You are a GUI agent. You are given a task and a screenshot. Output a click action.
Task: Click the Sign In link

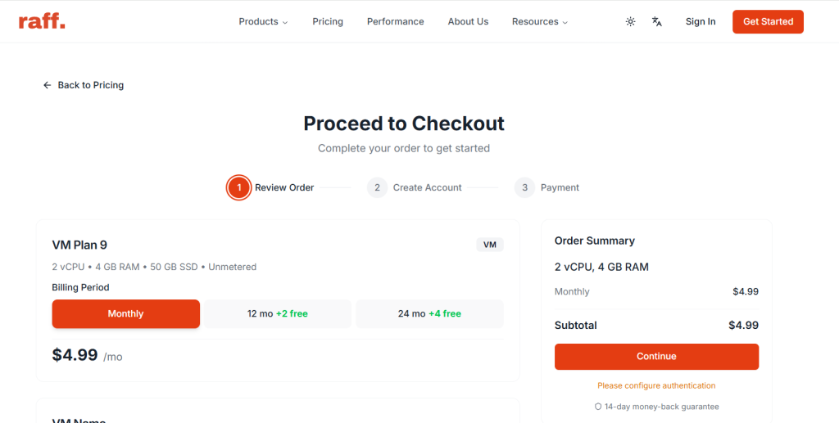click(701, 22)
